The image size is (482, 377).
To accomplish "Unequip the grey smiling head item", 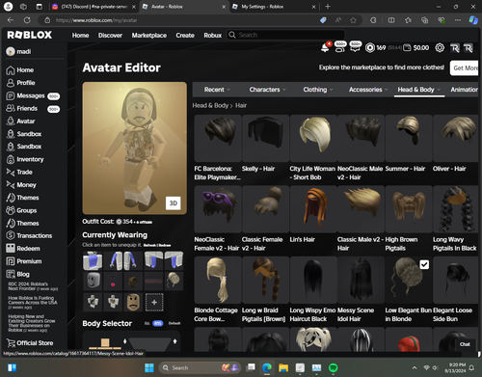I will (x=93, y=282).
